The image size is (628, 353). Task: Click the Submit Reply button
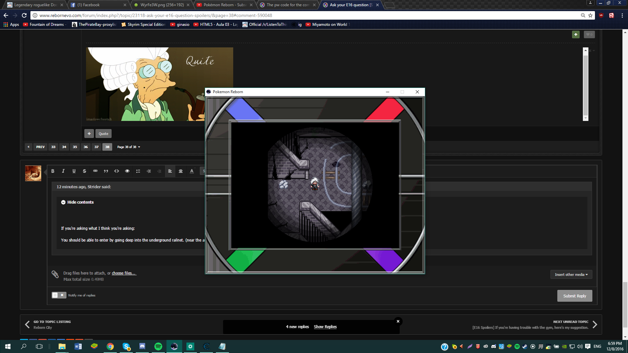click(x=574, y=296)
